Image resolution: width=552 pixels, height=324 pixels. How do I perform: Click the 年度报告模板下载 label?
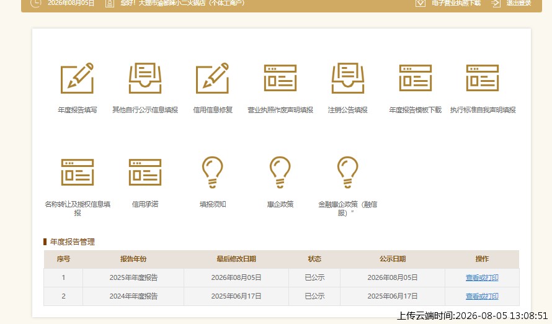point(416,110)
